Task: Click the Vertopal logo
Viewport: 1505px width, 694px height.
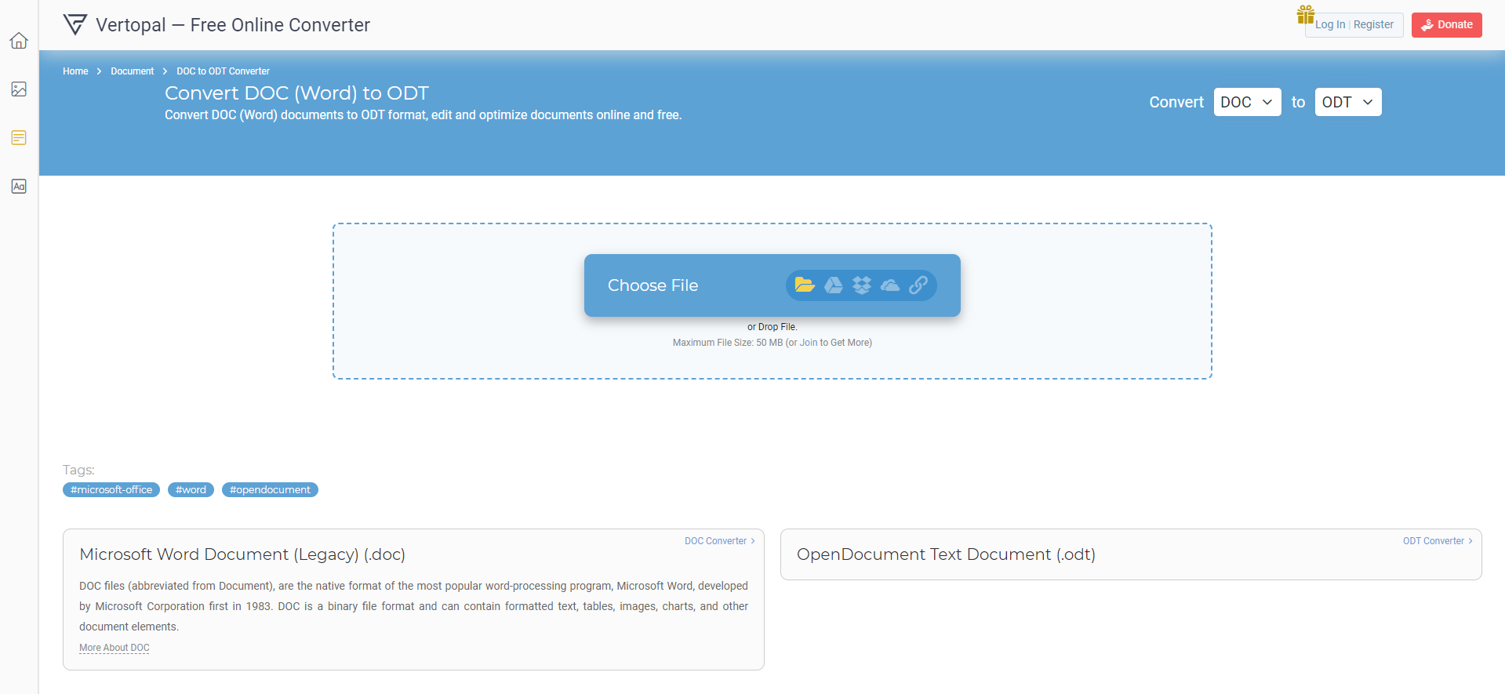Action: pyautogui.click(x=75, y=25)
